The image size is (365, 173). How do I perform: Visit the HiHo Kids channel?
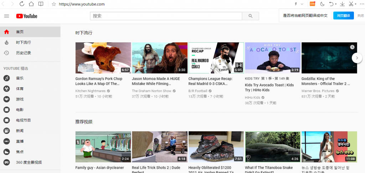click(253, 97)
